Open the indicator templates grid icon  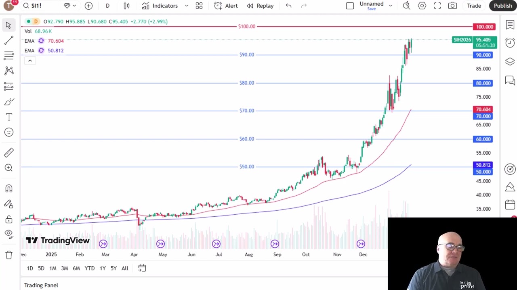[x=199, y=6]
